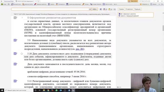Open Доп. информация к документу
Viewport: 164px width, 92px height.
(127, 14)
